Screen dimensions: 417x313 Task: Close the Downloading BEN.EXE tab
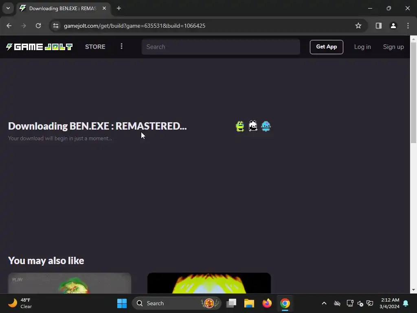(104, 8)
